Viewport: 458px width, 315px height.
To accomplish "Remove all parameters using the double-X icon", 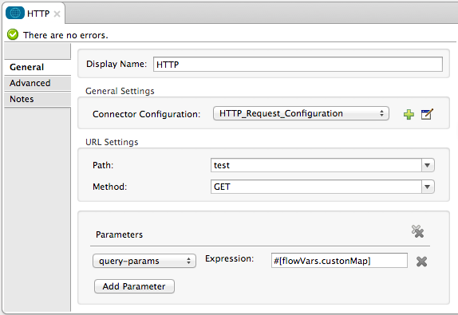I will click(417, 231).
